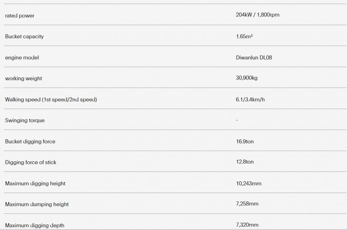Viewport: 347px width, 230px height.
Task: Click the "Swinging torque" label
Action: (25, 120)
